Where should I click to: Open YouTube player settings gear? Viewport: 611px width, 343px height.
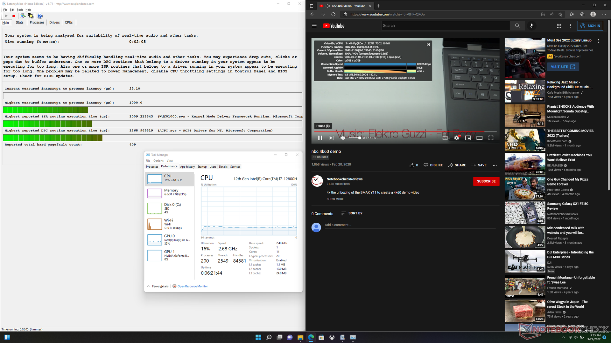[x=456, y=138]
